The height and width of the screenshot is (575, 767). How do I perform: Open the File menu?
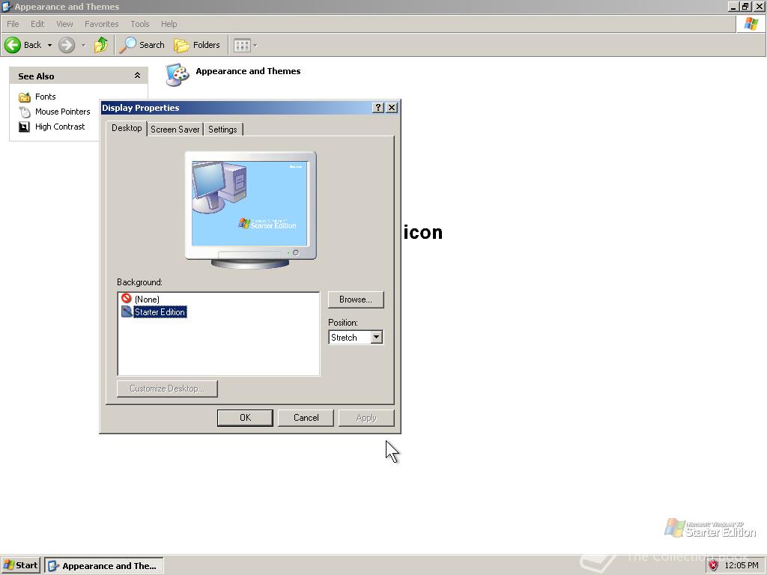(13, 24)
